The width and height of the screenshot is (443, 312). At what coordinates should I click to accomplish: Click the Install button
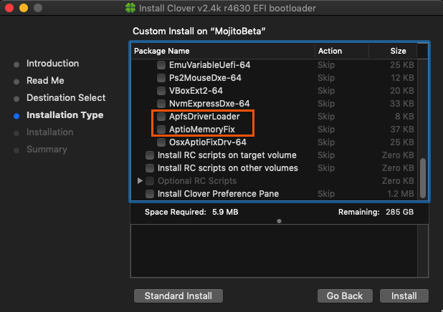point(404,296)
